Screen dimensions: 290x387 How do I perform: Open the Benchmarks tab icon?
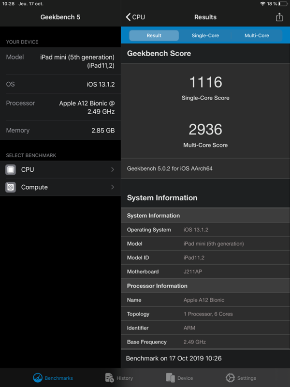click(38, 378)
